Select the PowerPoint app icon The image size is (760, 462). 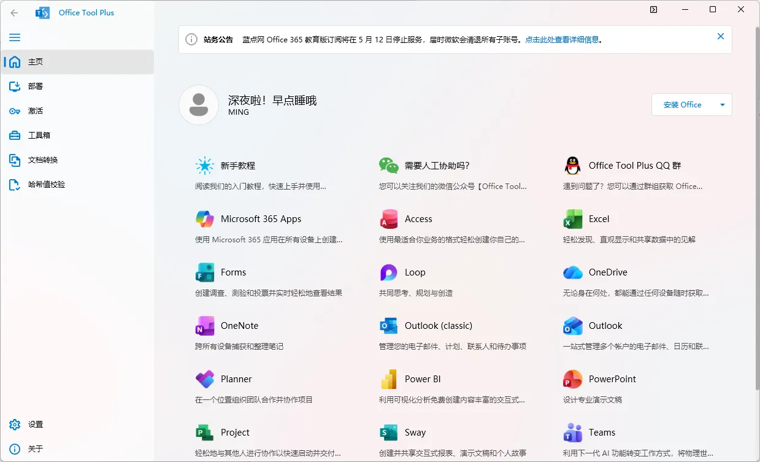[572, 379]
